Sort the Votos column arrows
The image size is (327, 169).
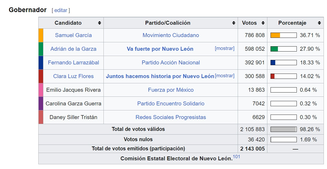[x=263, y=23]
